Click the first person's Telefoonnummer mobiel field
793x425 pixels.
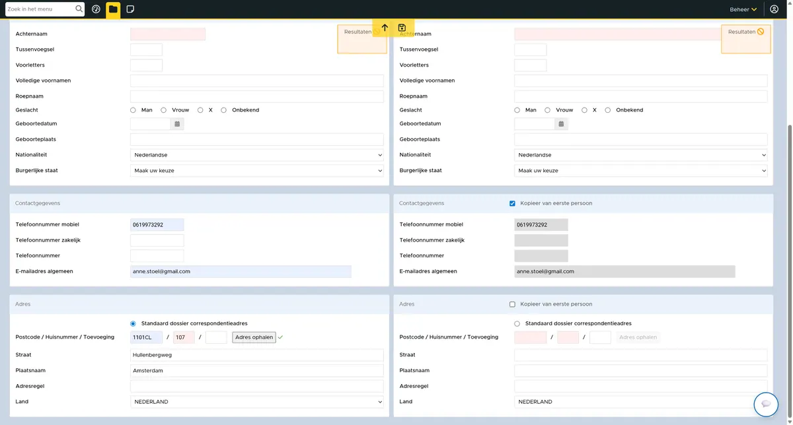coord(157,225)
